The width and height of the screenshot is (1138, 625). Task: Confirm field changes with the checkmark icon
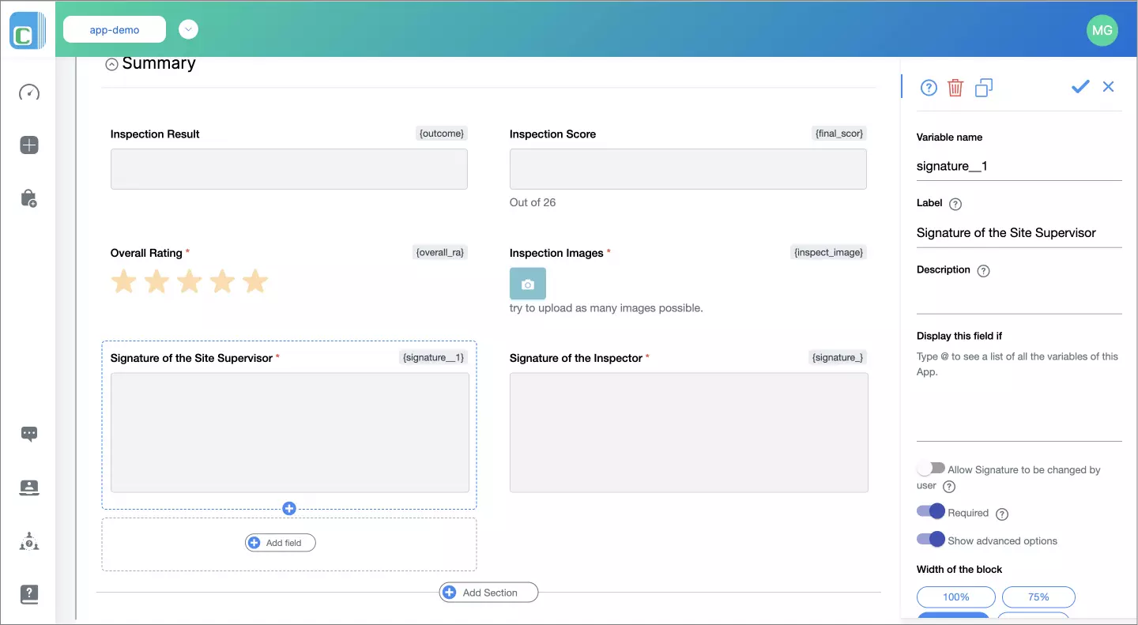[x=1080, y=87]
